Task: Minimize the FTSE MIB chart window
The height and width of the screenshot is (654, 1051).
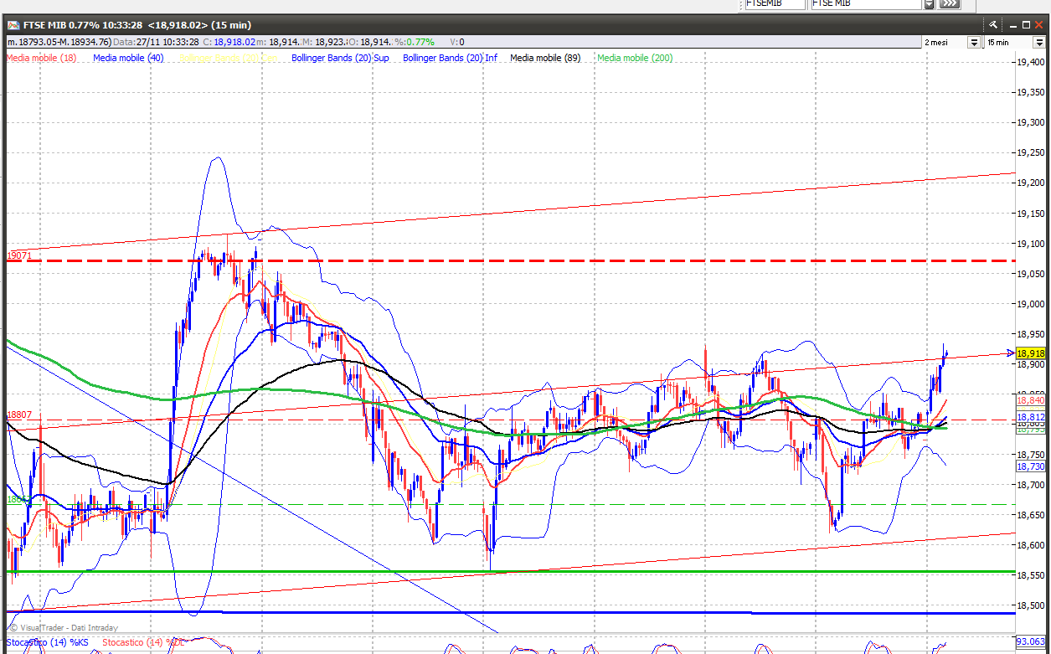Action: pos(1013,25)
